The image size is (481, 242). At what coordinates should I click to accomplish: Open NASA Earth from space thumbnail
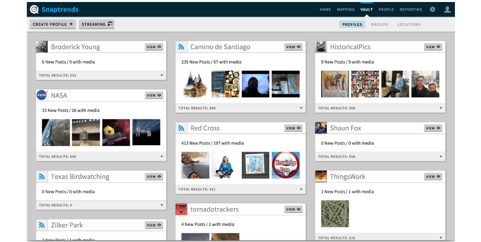[56, 133]
